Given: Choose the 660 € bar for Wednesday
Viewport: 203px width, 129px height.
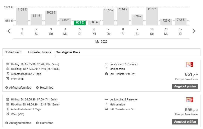Looking at the screenshot, I should (x=94, y=23).
